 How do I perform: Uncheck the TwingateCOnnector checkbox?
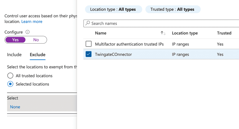pos(88,54)
